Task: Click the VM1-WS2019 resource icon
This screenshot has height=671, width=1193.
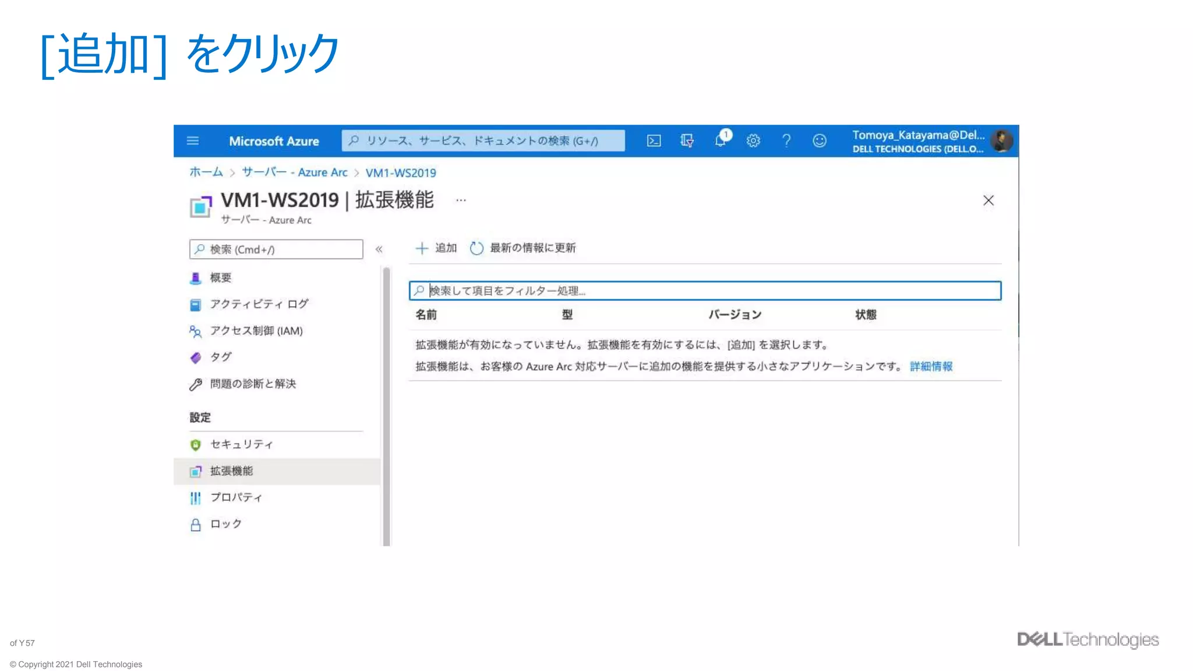Action: (x=201, y=206)
